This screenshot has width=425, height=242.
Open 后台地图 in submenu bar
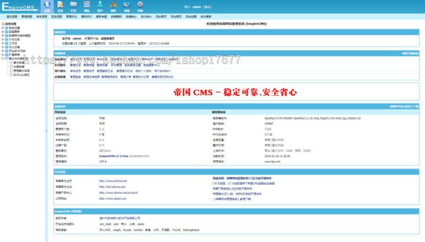[x=191, y=17]
